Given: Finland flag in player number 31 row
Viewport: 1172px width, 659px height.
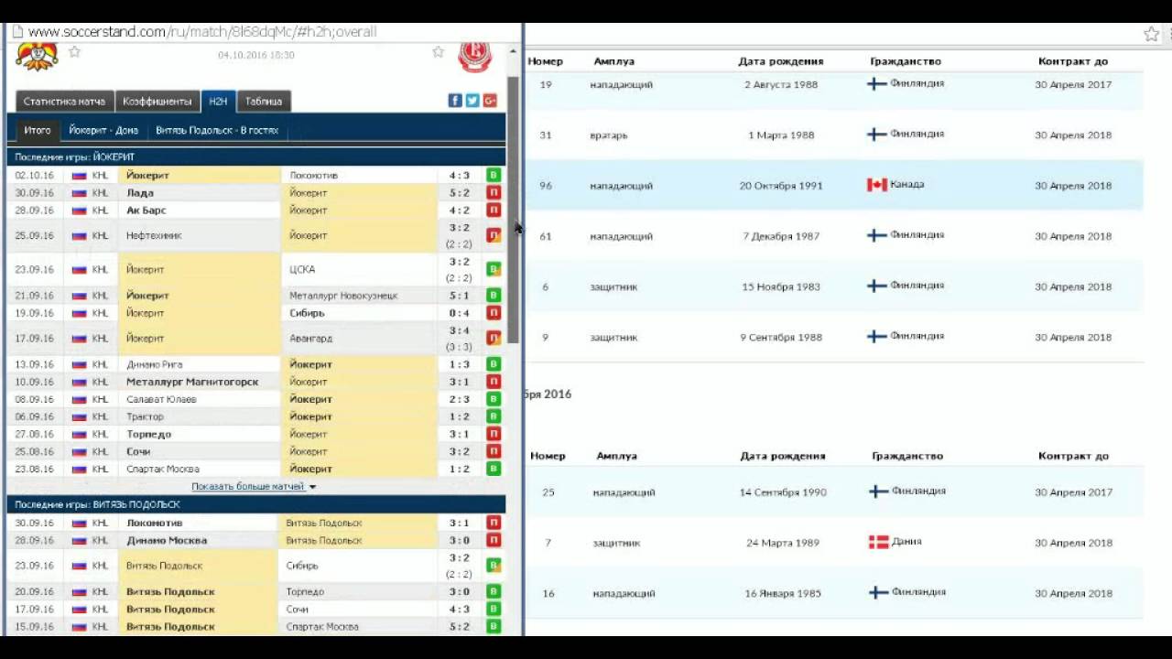Looking at the screenshot, I should pos(877,135).
